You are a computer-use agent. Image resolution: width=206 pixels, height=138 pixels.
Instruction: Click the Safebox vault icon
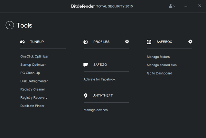coord(149,42)
